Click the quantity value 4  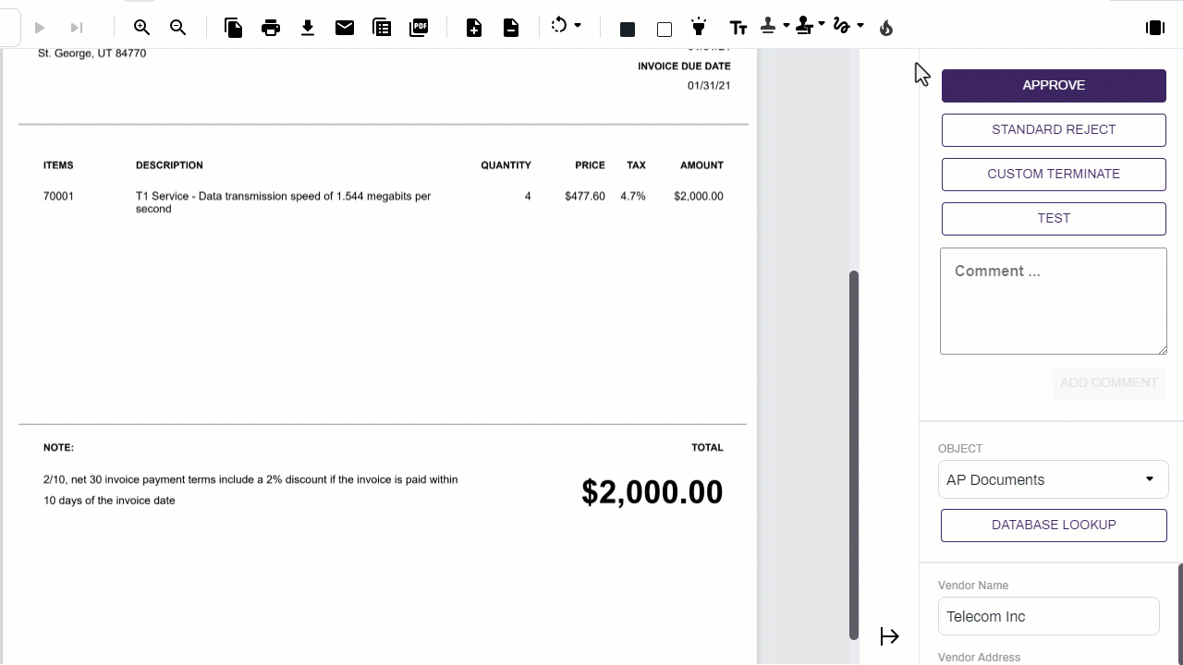528,196
